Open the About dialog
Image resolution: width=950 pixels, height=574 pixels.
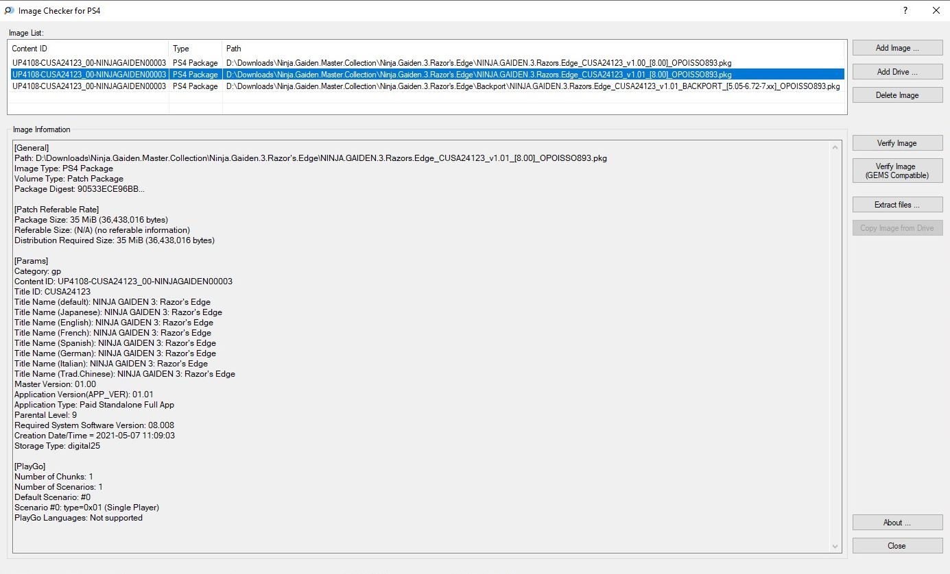(x=897, y=523)
